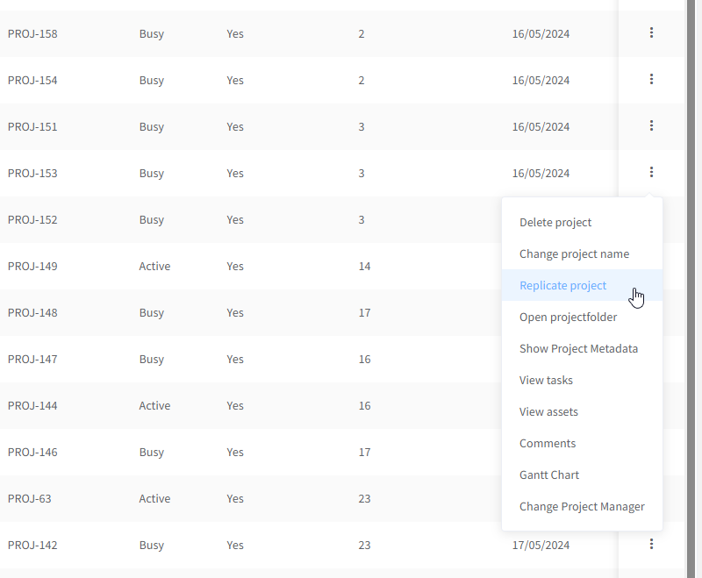This screenshot has height=578, width=702.
Task: Open the three-dot menu for PROJ-151
Action: coord(651,126)
